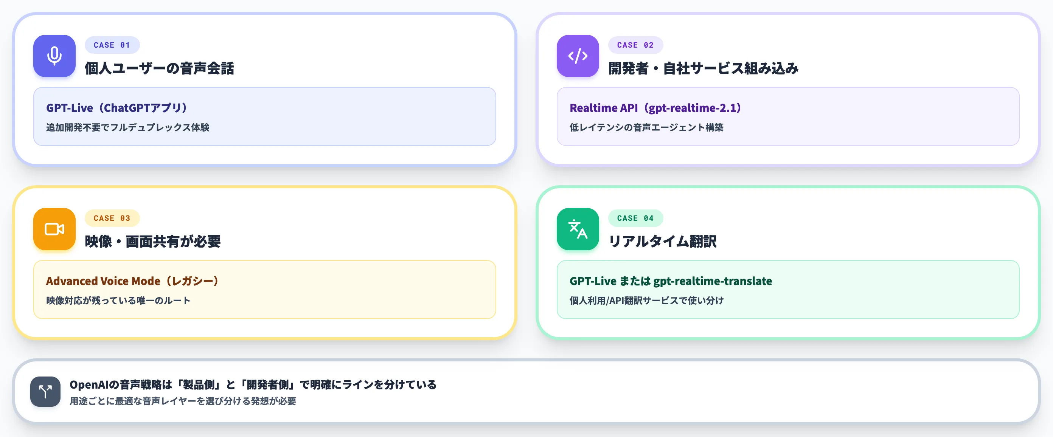The image size is (1053, 437).
Task: Click text 低レイテンシの音声エージェント構築
Action: 646,127
